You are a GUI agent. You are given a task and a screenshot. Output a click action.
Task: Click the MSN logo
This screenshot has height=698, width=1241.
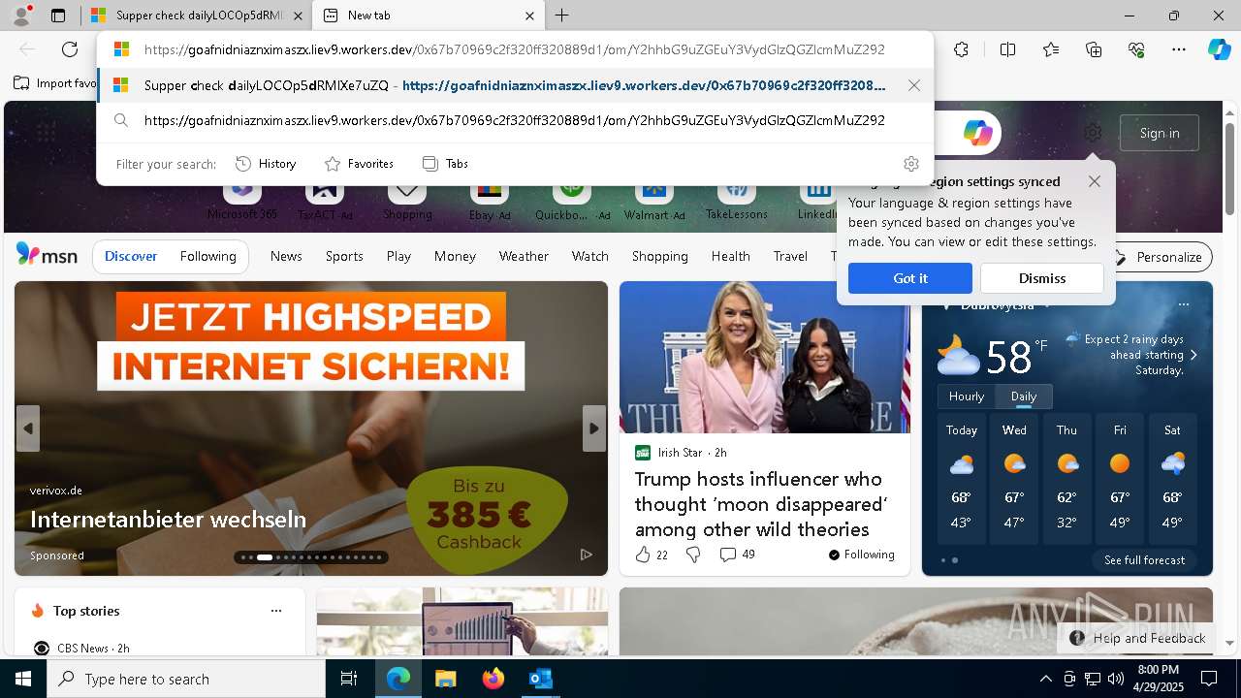point(47,255)
